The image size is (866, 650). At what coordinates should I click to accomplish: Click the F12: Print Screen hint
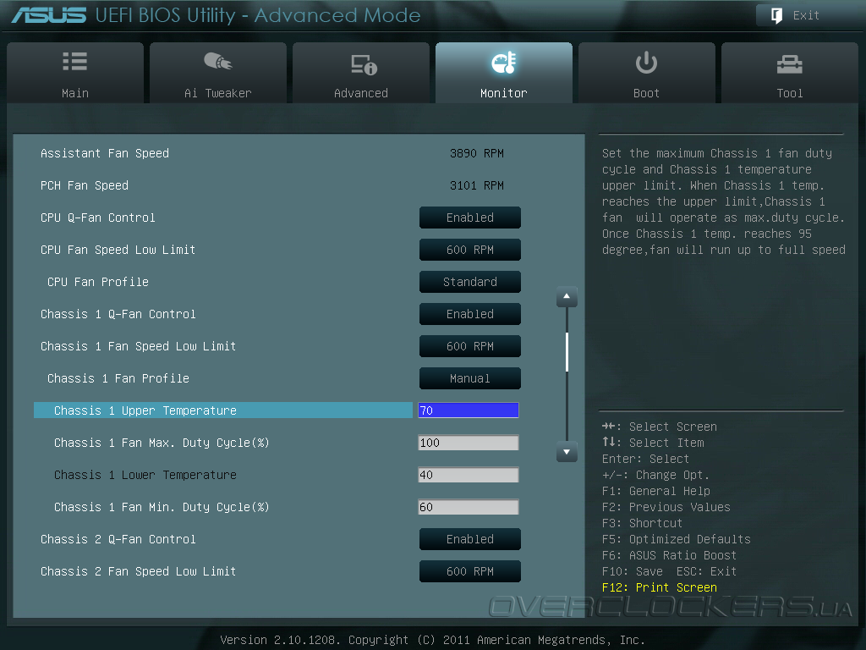660,587
